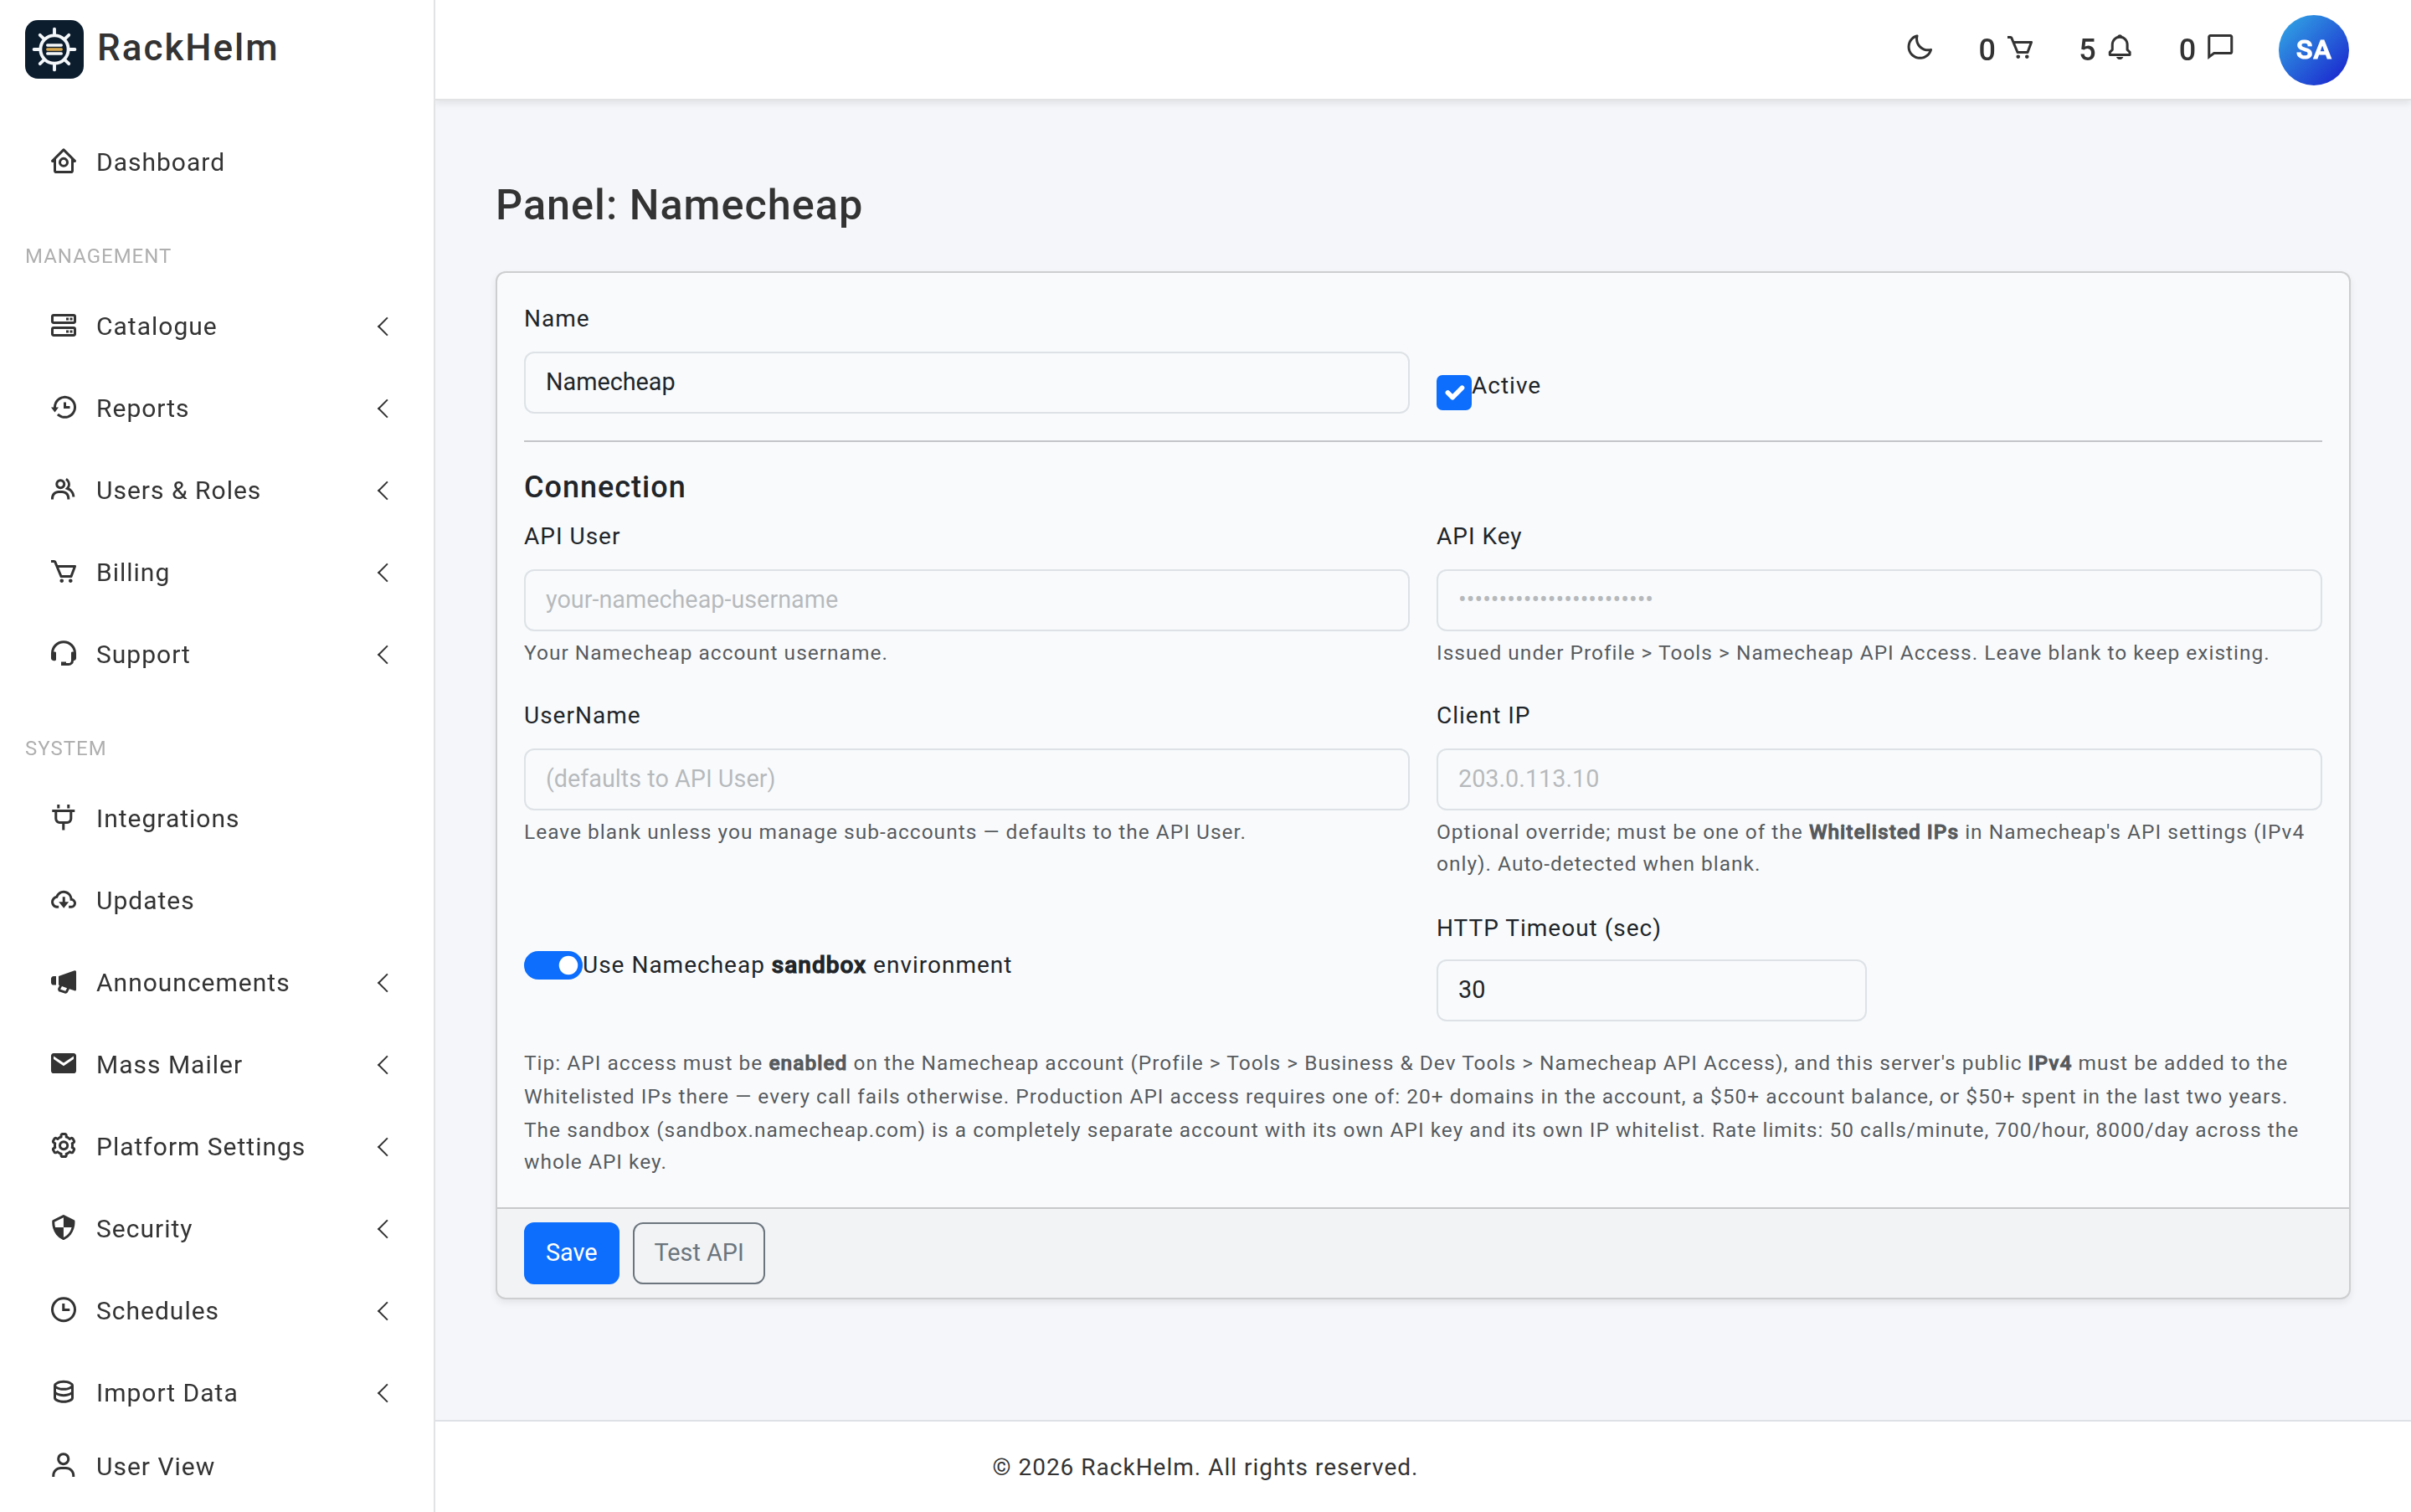Expand the Support chevron
The width and height of the screenshot is (2411, 1512).
point(383,654)
